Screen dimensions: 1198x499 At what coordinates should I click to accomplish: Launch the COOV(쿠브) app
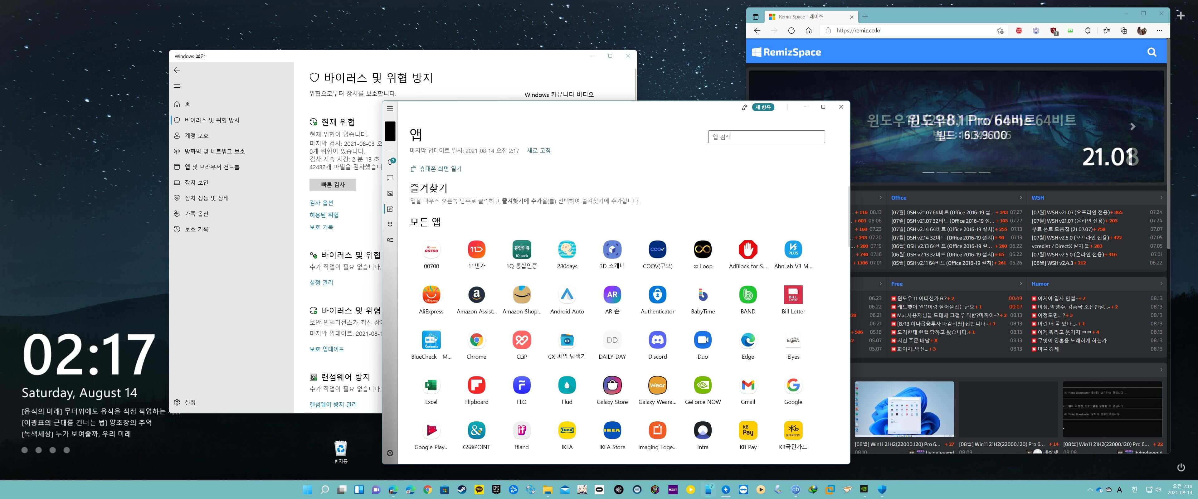tap(657, 250)
